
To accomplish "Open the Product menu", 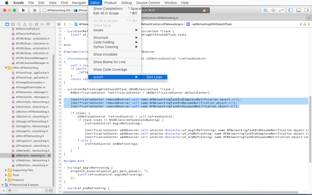I will (110, 3).
